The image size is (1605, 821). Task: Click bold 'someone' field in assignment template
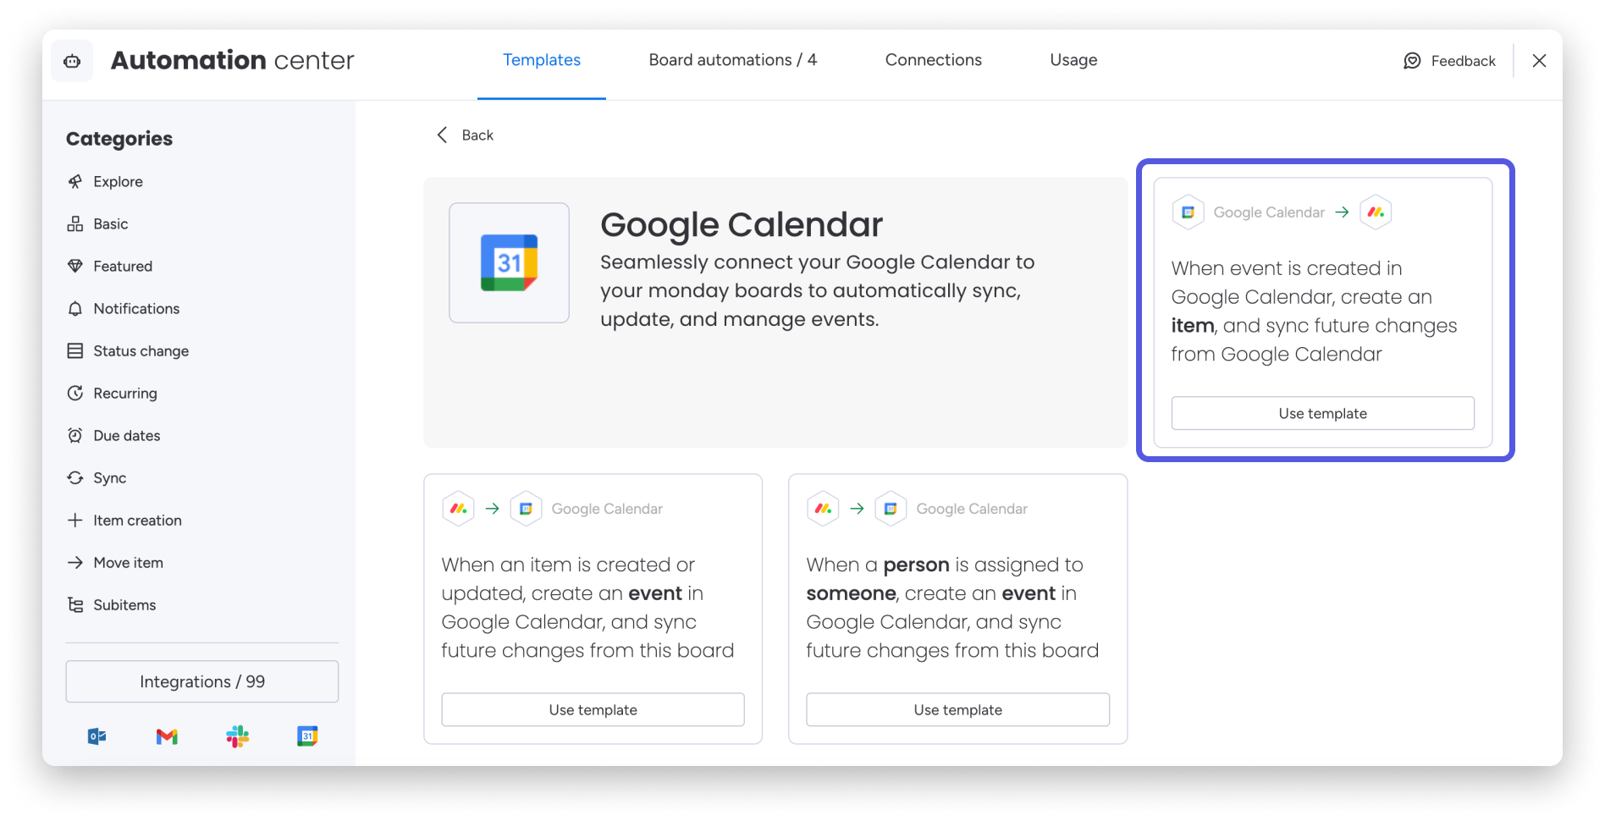pyautogui.click(x=851, y=593)
